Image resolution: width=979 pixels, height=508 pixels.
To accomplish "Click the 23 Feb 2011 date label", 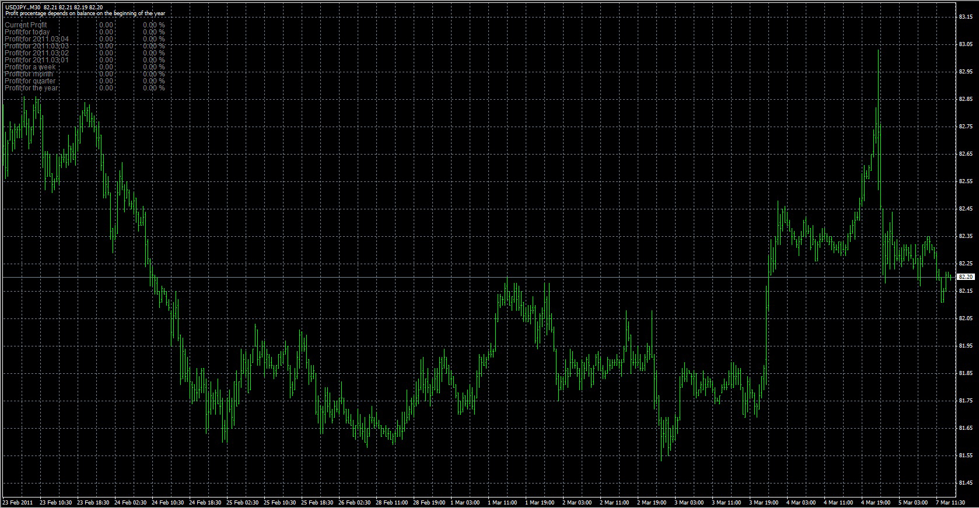I will pos(18,502).
